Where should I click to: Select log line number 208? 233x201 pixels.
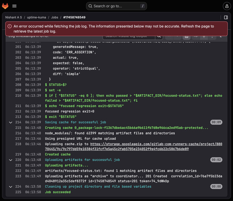tap(18, 85)
